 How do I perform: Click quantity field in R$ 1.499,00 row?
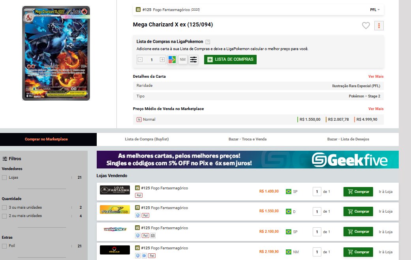[317, 192]
